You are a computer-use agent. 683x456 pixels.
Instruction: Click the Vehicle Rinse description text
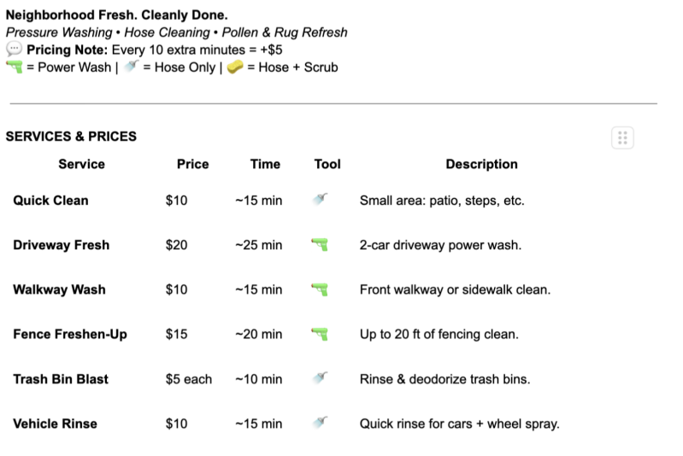coord(459,424)
